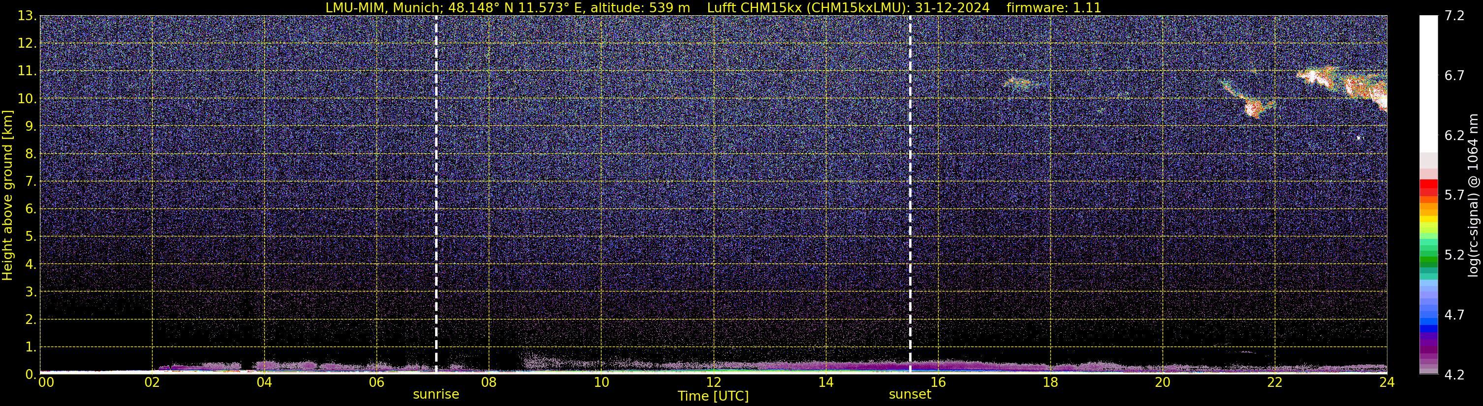Pick the yellow band of the colorbar
1483x406 pixels.
pos(1428,220)
